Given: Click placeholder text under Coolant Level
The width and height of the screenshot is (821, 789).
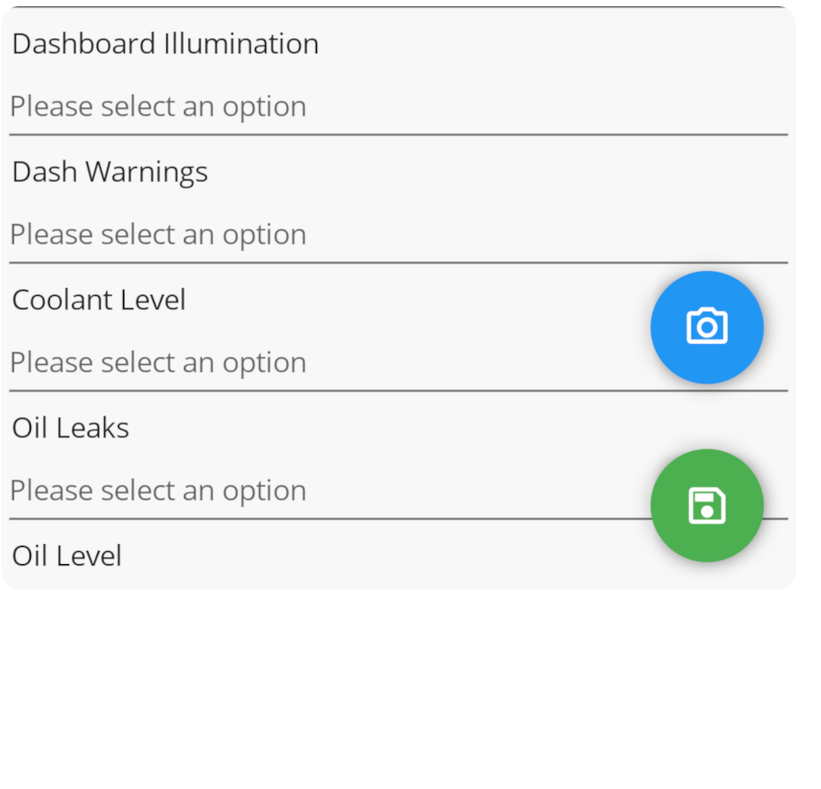Looking at the screenshot, I should [x=158, y=362].
